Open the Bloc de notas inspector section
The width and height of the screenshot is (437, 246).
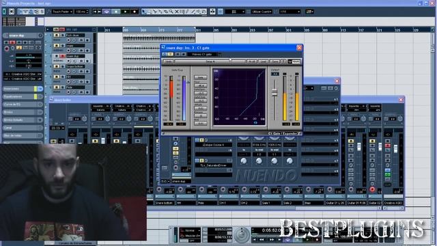(x=23, y=135)
